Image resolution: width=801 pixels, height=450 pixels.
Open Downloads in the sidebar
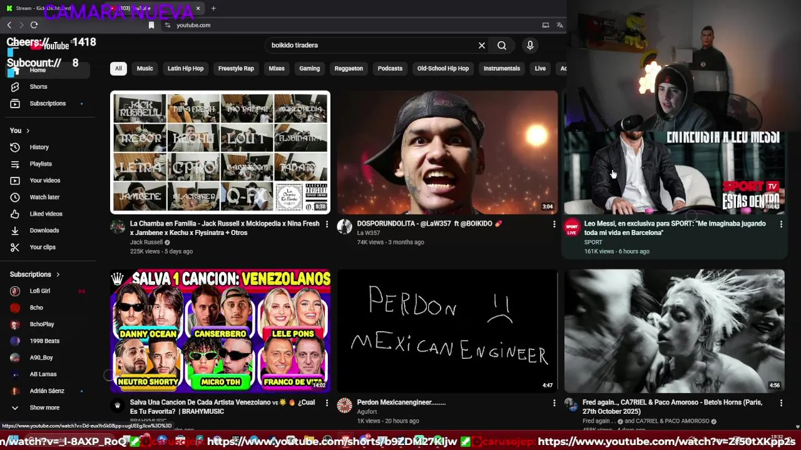point(45,231)
